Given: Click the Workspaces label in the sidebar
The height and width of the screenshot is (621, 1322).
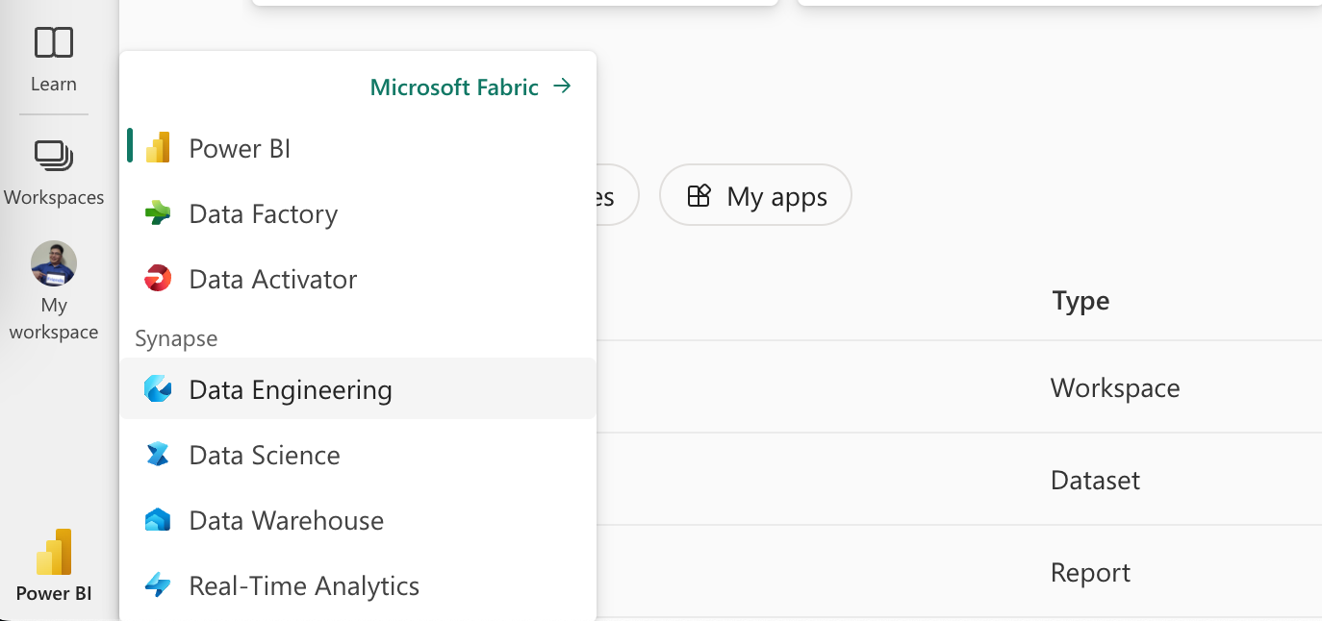Looking at the screenshot, I should pos(54,198).
